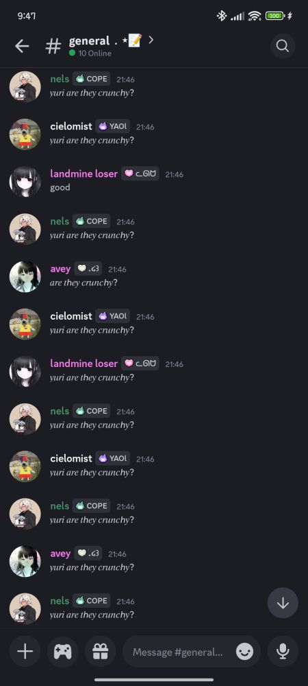Expand channel details via header chevron

point(151,40)
